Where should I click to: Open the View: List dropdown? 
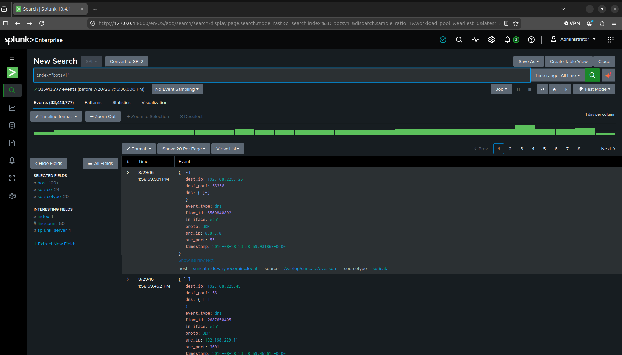pos(228,149)
